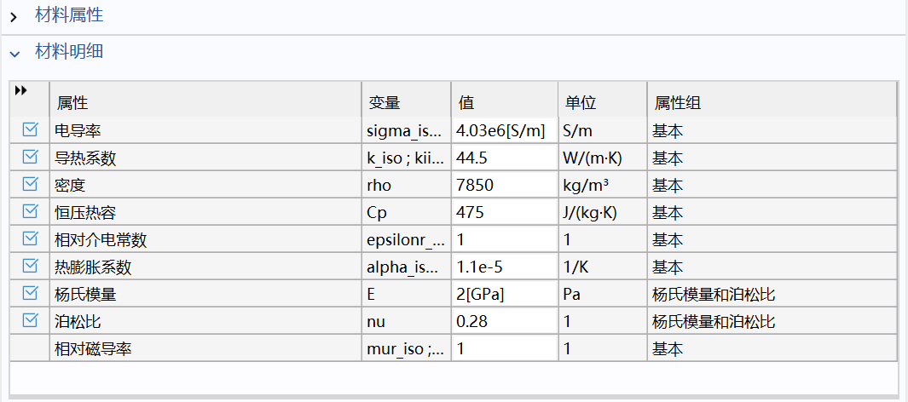The image size is (908, 402).
Task: Disable the 相对介电常数 checkbox
Action: point(30,238)
